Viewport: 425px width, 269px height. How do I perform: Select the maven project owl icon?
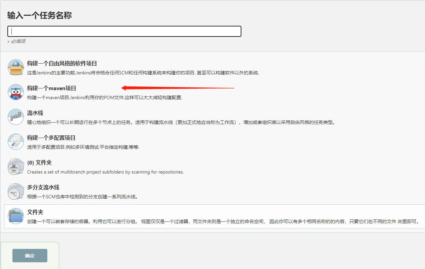click(x=16, y=92)
